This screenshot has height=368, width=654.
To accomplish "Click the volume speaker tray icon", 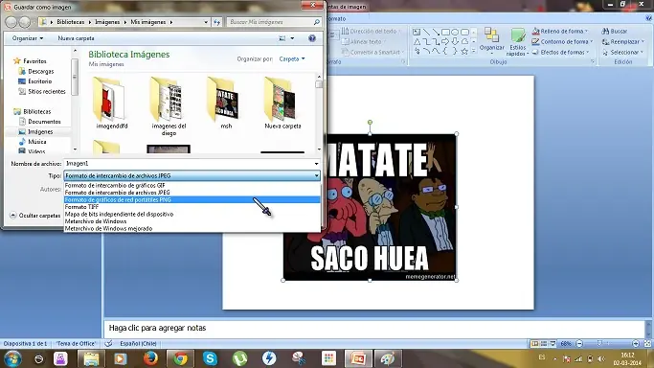I will coord(601,358).
